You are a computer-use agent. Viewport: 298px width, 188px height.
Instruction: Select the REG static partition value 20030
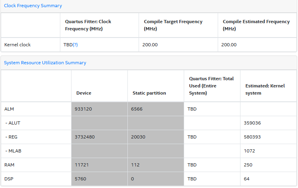point(140,137)
